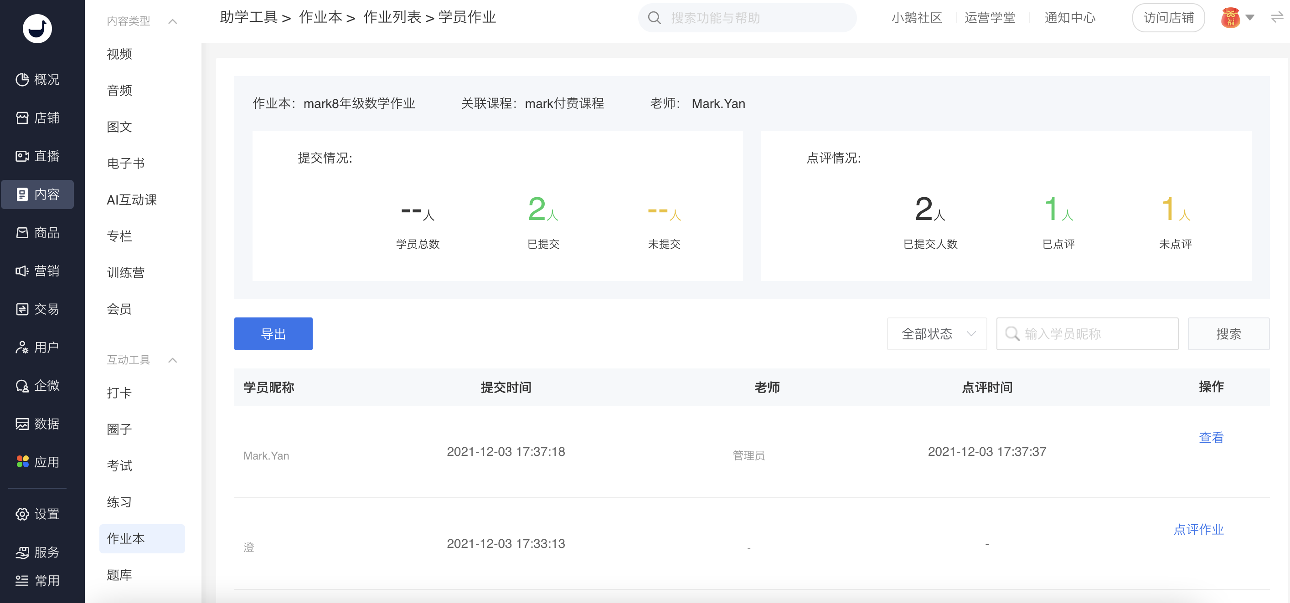Click the swan logo icon
1290x603 pixels.
tap(37, 29)
